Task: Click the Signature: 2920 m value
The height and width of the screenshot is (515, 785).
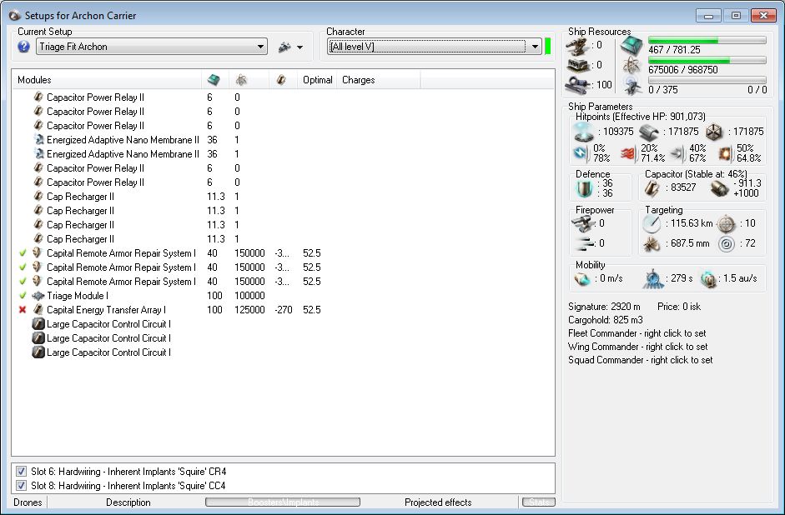Action: [604, 307]
